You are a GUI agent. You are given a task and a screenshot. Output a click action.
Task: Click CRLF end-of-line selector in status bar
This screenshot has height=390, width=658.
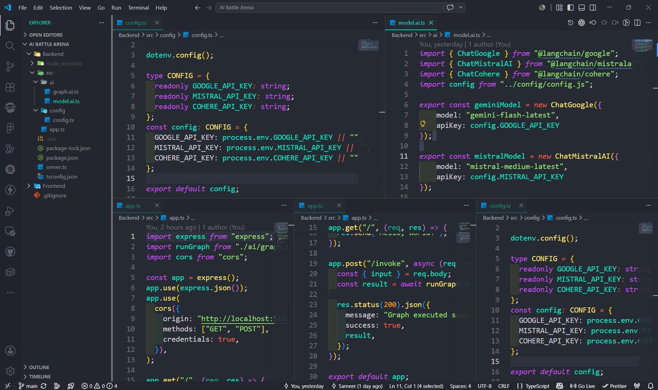503,386
